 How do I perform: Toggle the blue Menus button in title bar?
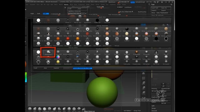[132, 2]
